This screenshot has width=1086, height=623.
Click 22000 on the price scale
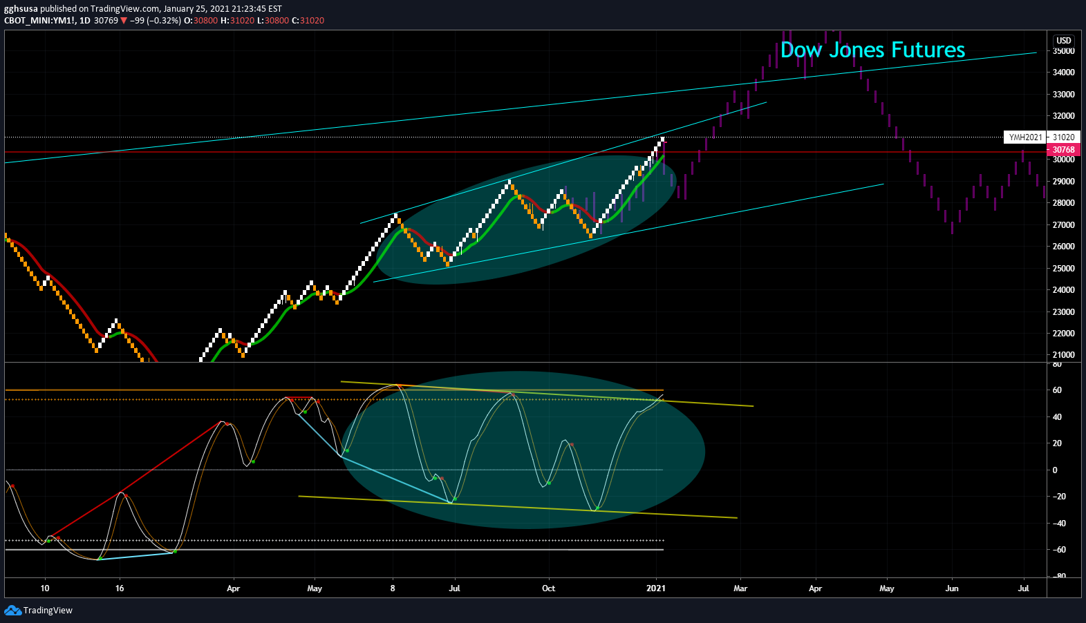click(1064, 334)
